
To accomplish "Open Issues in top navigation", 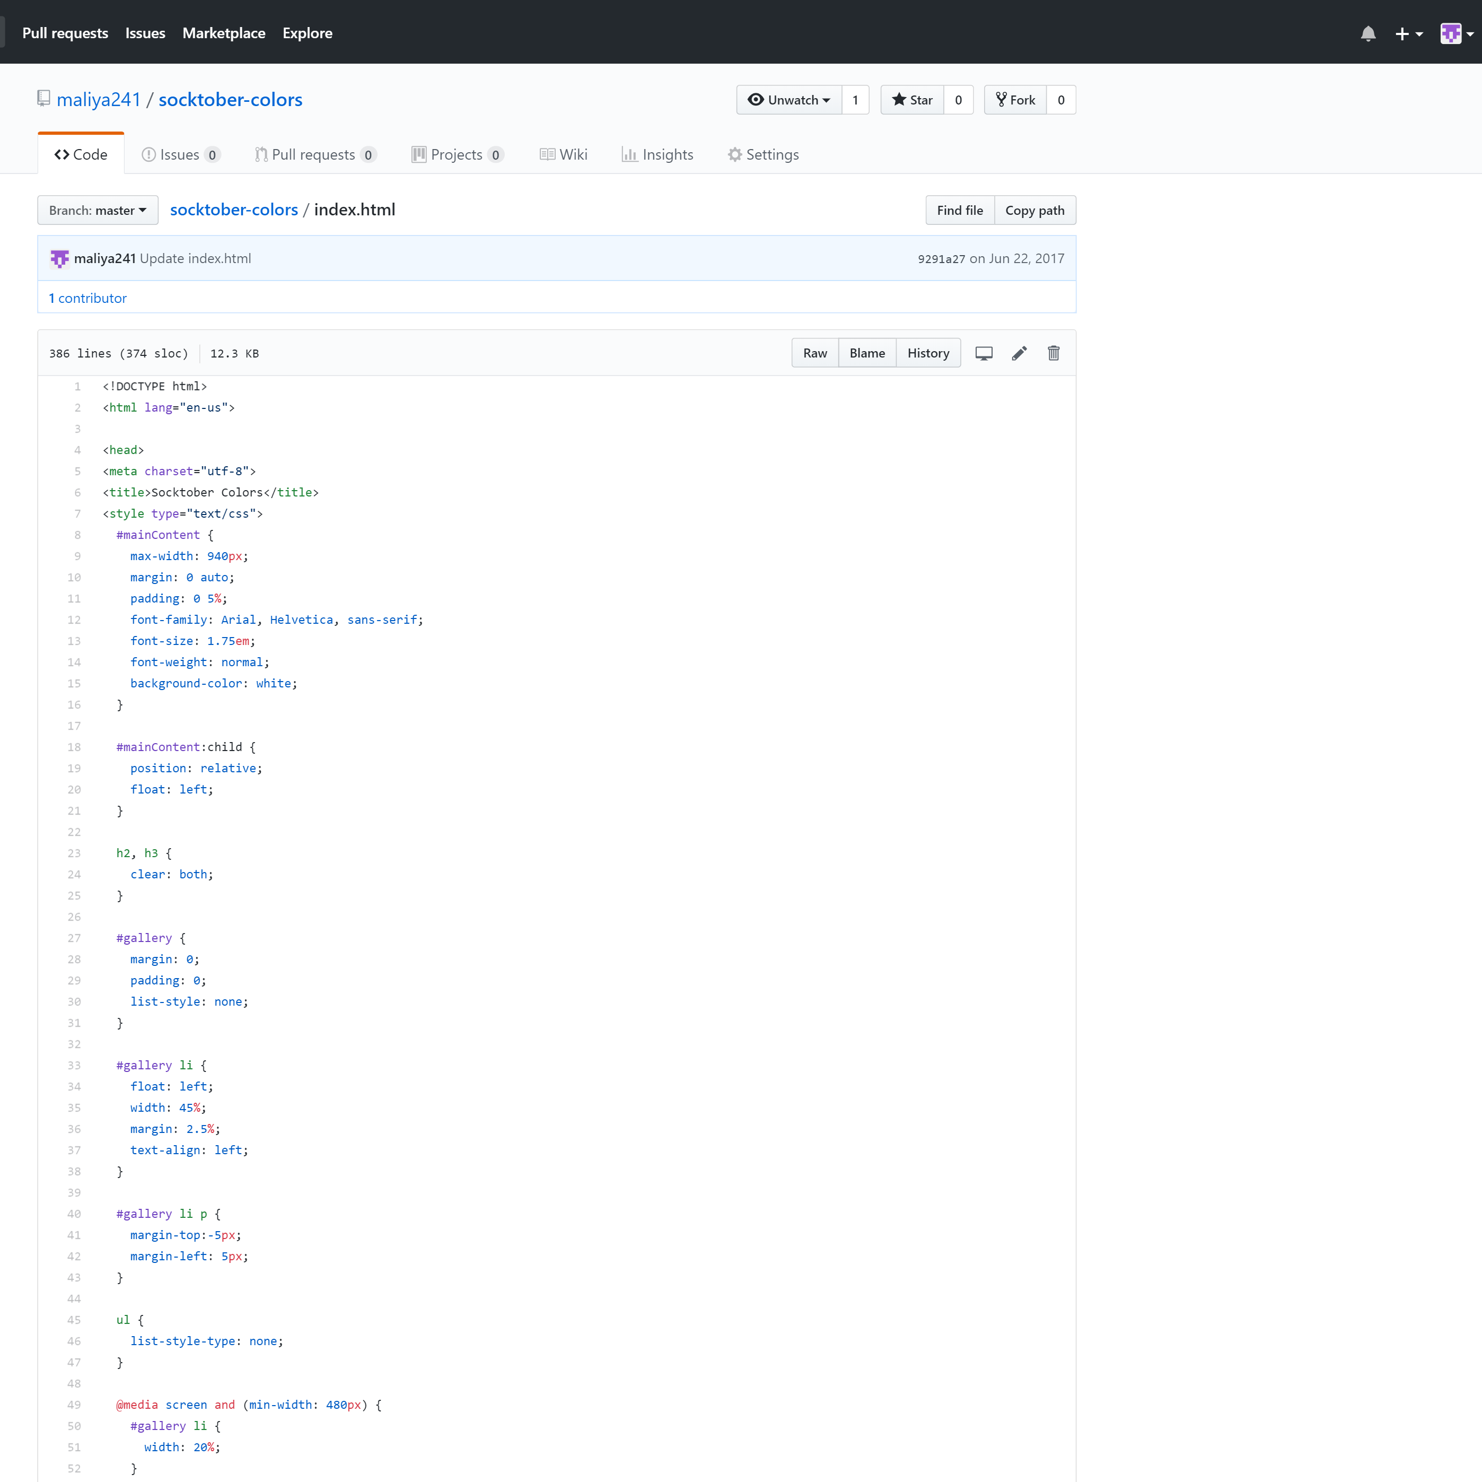I will 145,33.
